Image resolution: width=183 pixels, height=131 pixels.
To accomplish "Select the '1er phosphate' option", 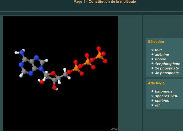I will coord(152,64).
